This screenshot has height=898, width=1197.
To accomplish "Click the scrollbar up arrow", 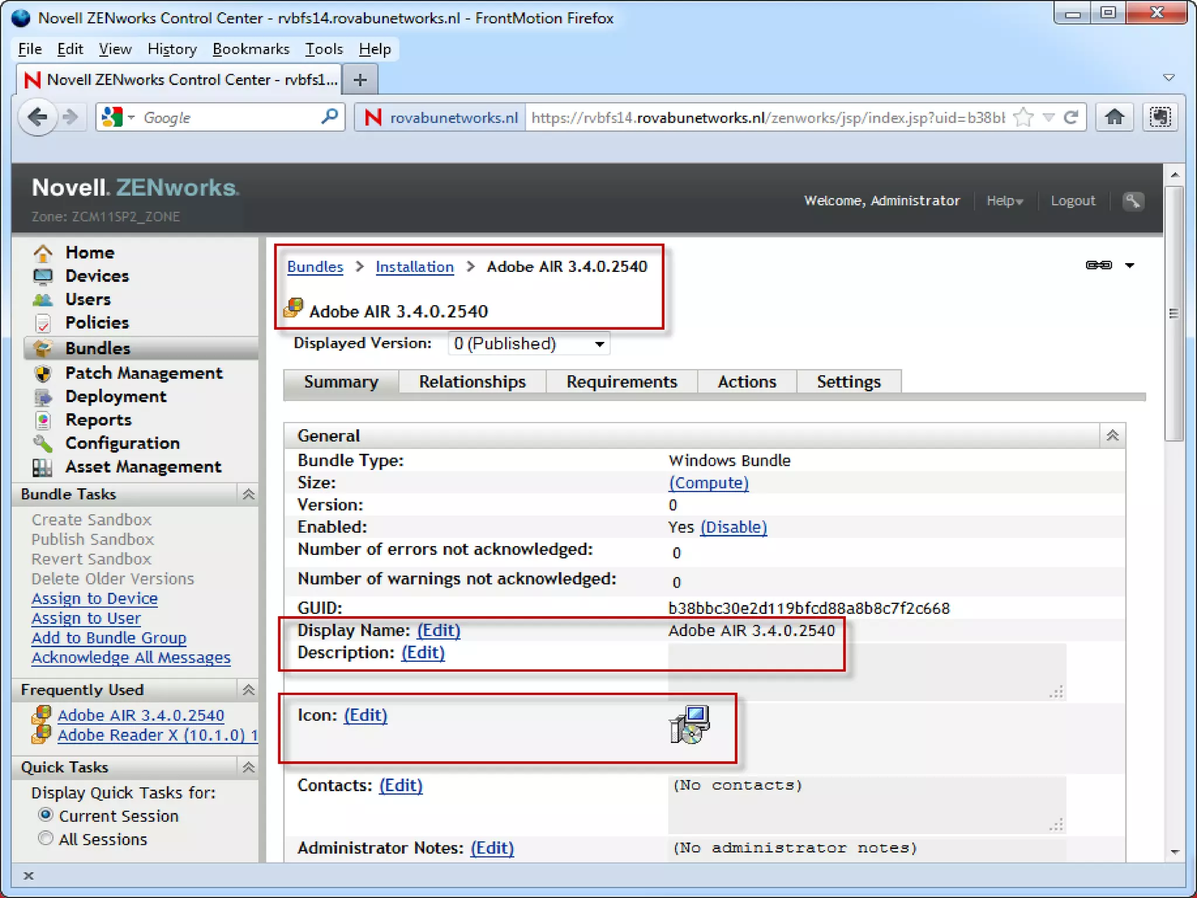I will click(1174, 175).
